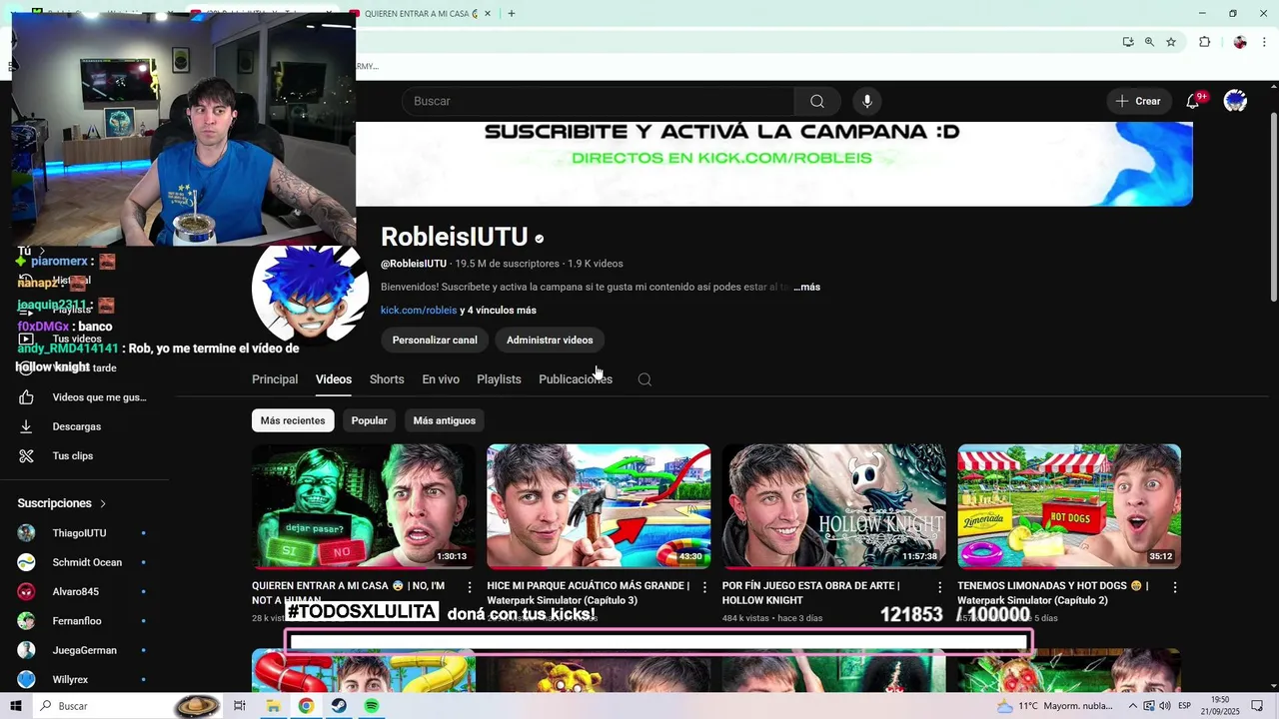Click the Descargas download icon
Screen dimensions: 1279x719
(x=27, y=426)
